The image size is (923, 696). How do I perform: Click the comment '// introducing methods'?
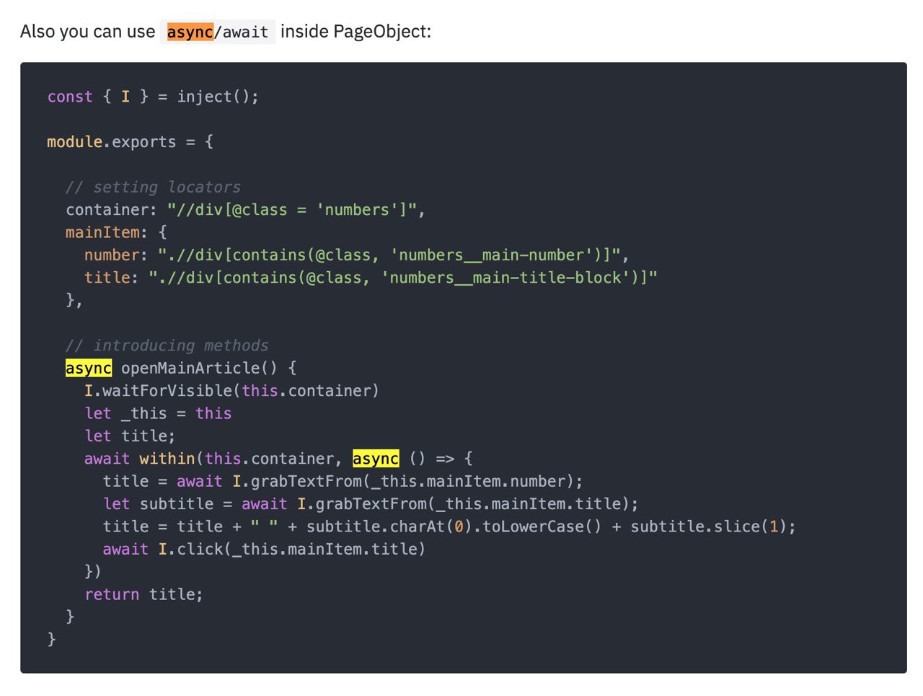(x=167, y=345)
